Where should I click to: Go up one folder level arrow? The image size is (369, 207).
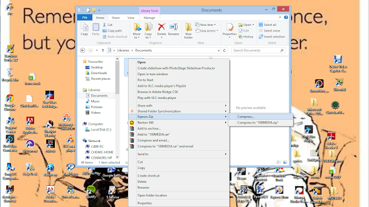pos(103,51)
